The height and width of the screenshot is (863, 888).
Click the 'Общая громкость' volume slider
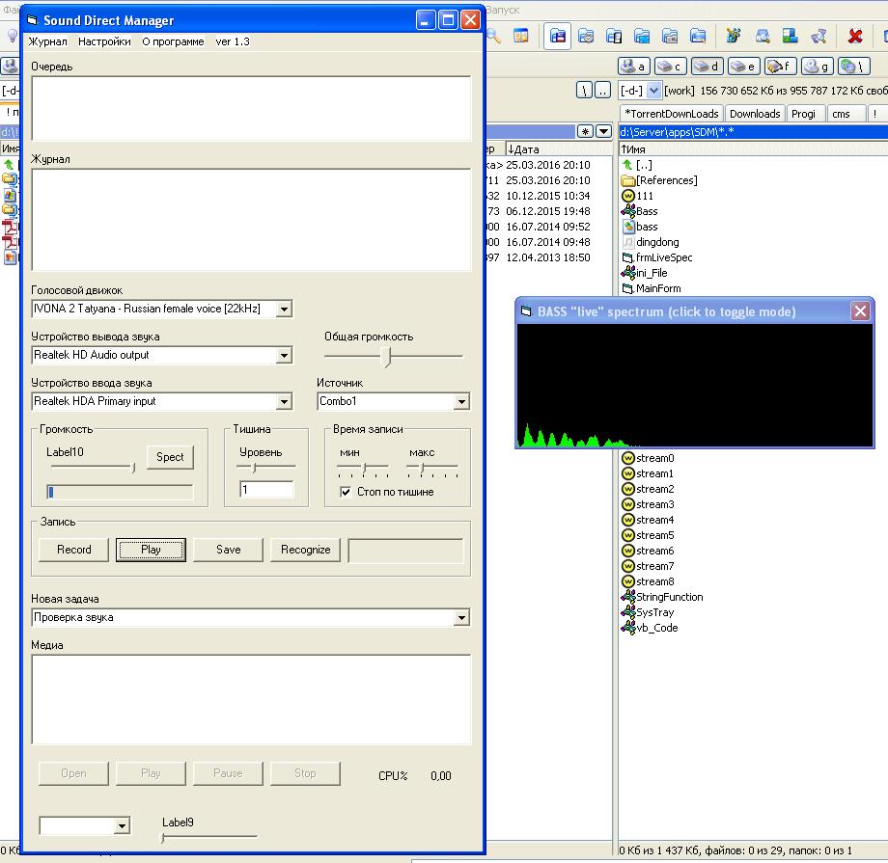coord(388,357)
